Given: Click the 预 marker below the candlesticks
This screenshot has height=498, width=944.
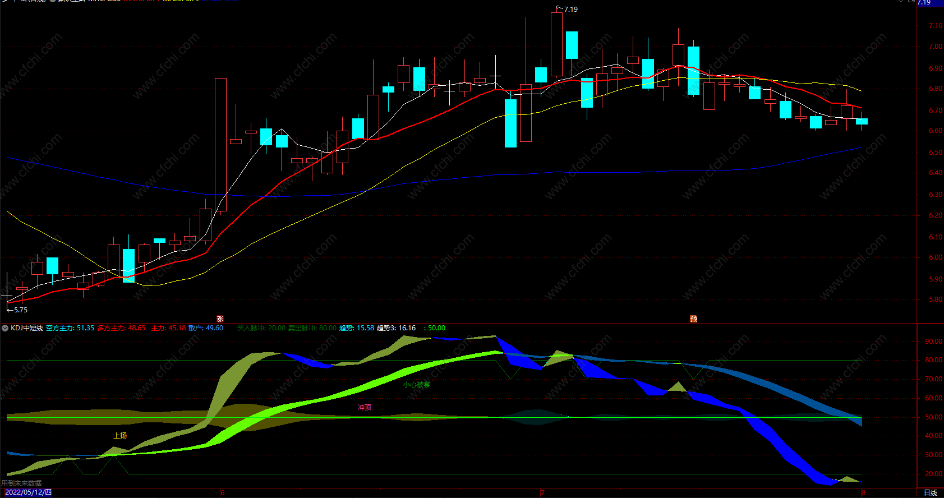Looking at the screenshot, I should click(x=693, y=319).
